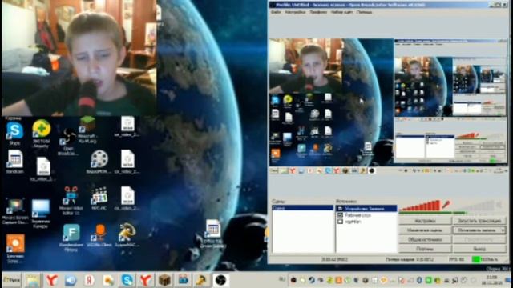The width and height of the screenshot is (513, 288).
Task: Open the red Я Yandex taskbar icon
Action: (x=89, y=280)
